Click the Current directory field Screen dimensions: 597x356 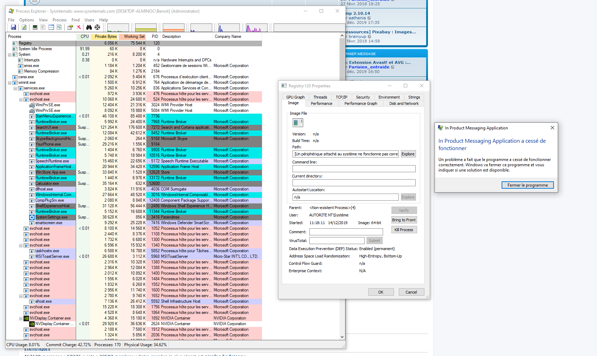tap(354, 183)
